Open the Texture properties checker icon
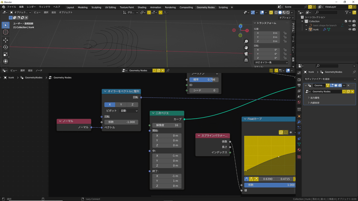 tap(299, 157)
